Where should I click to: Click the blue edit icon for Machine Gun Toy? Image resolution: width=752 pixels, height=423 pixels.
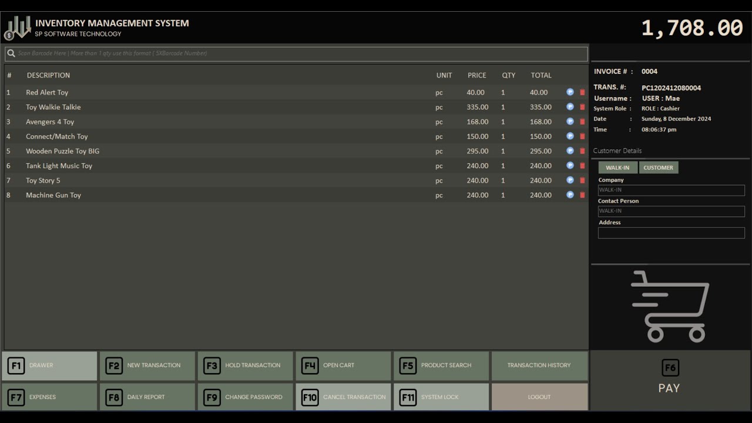[x=570, y=195]
